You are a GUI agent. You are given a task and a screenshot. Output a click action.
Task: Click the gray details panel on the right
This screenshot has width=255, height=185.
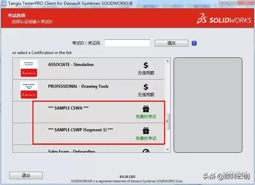tap(208, 105)
